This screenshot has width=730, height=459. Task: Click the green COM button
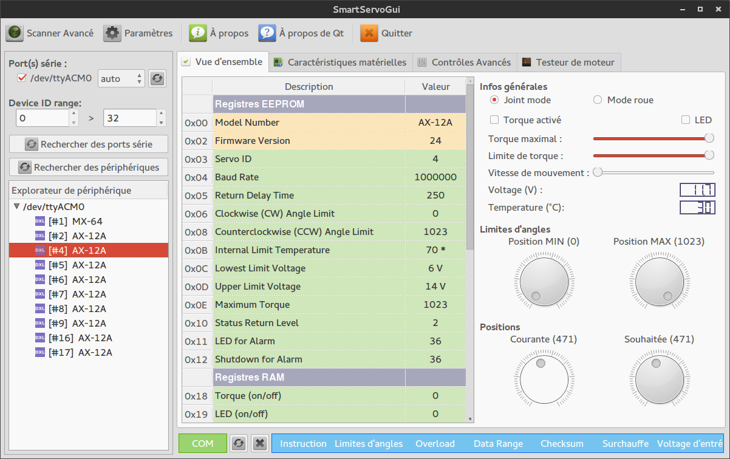point(203,443)
